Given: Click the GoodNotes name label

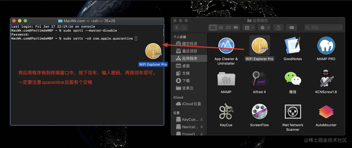Looking at the screenshot, I should (293, 59).
